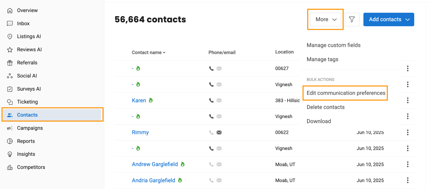Open Reviews AI in the sidebar
This screenshot has width=430, height=189.
tap(29, 50)
